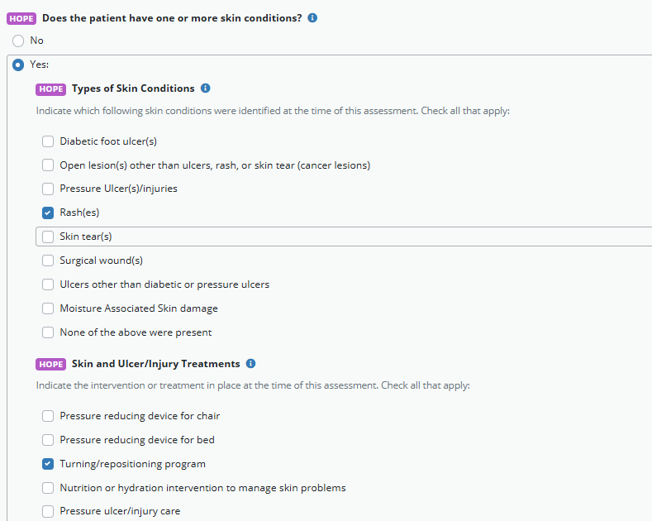Uncheck the Rash(es) checkbox
Screen dimensions: 652x521
pyautogui.click(x=48, y=213)
